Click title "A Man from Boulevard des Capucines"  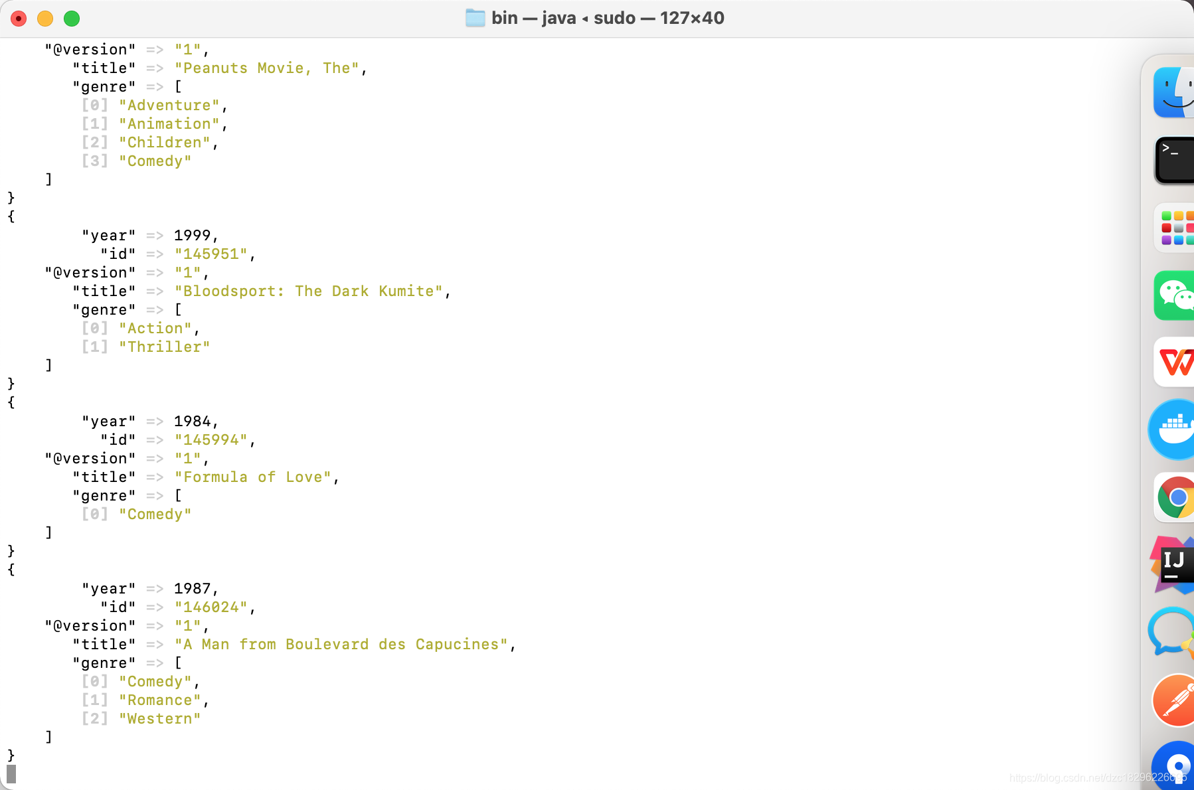(341, 645)
